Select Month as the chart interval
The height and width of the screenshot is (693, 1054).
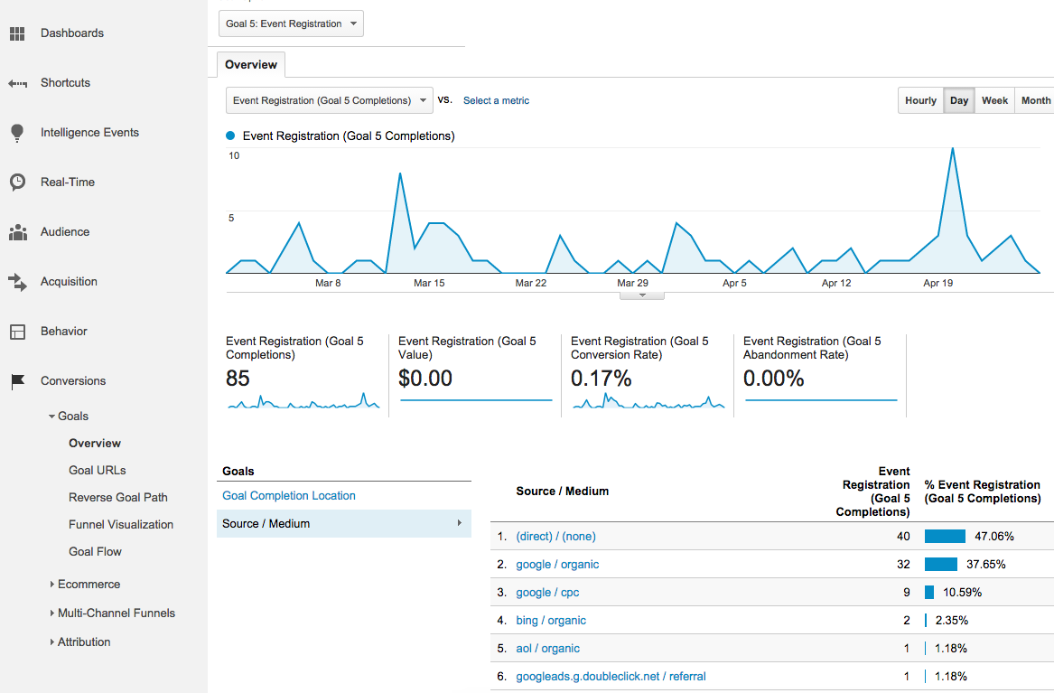(x=1035, y=100)
